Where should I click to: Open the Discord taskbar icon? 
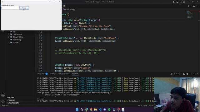pos(105,110)
